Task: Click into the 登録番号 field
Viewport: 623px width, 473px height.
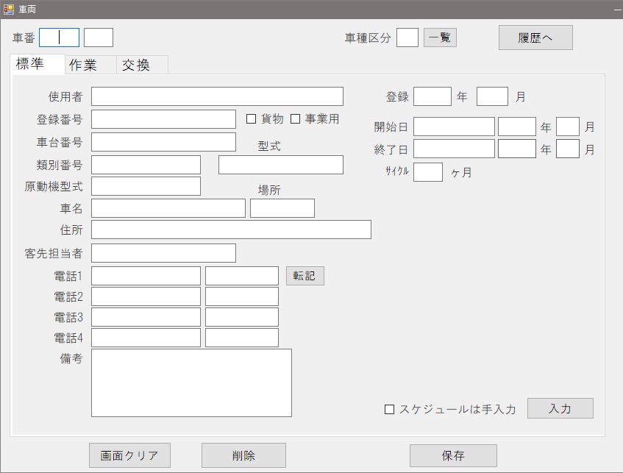Action: click(163, 119)
